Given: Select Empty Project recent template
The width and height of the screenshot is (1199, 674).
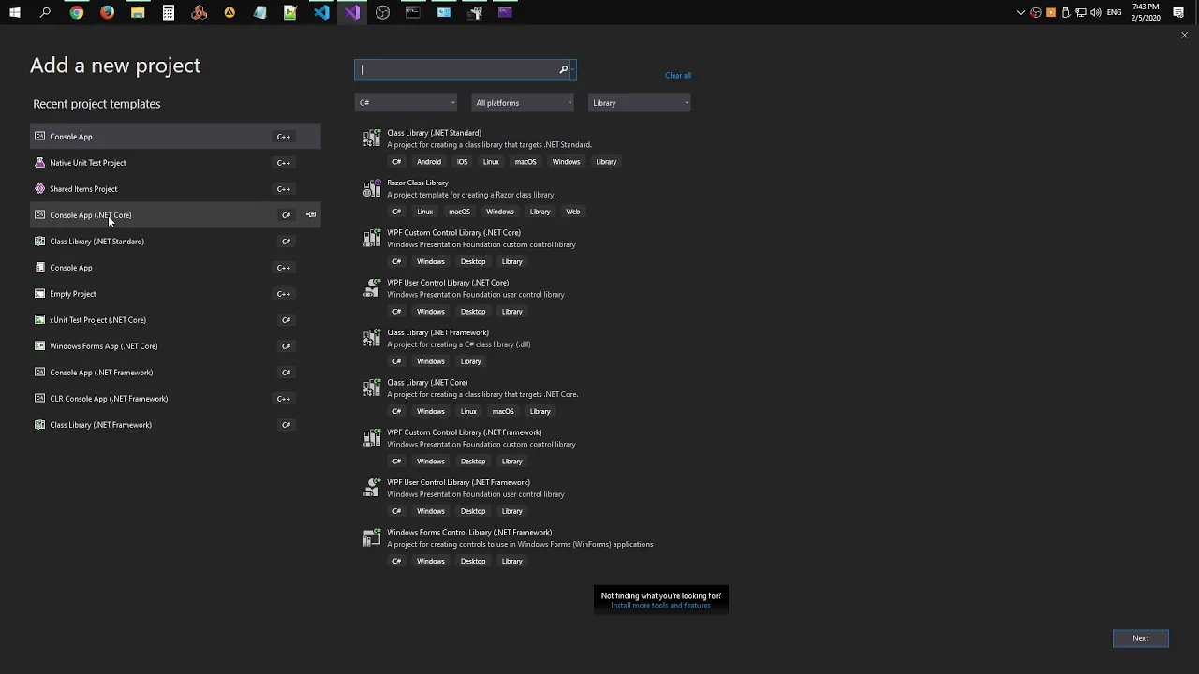Looking at the screenshot, I should point(175,294).
